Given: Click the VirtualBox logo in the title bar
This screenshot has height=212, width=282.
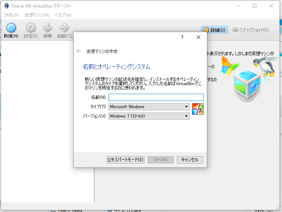Looking at the screenshot, I should tap(7, 6).
